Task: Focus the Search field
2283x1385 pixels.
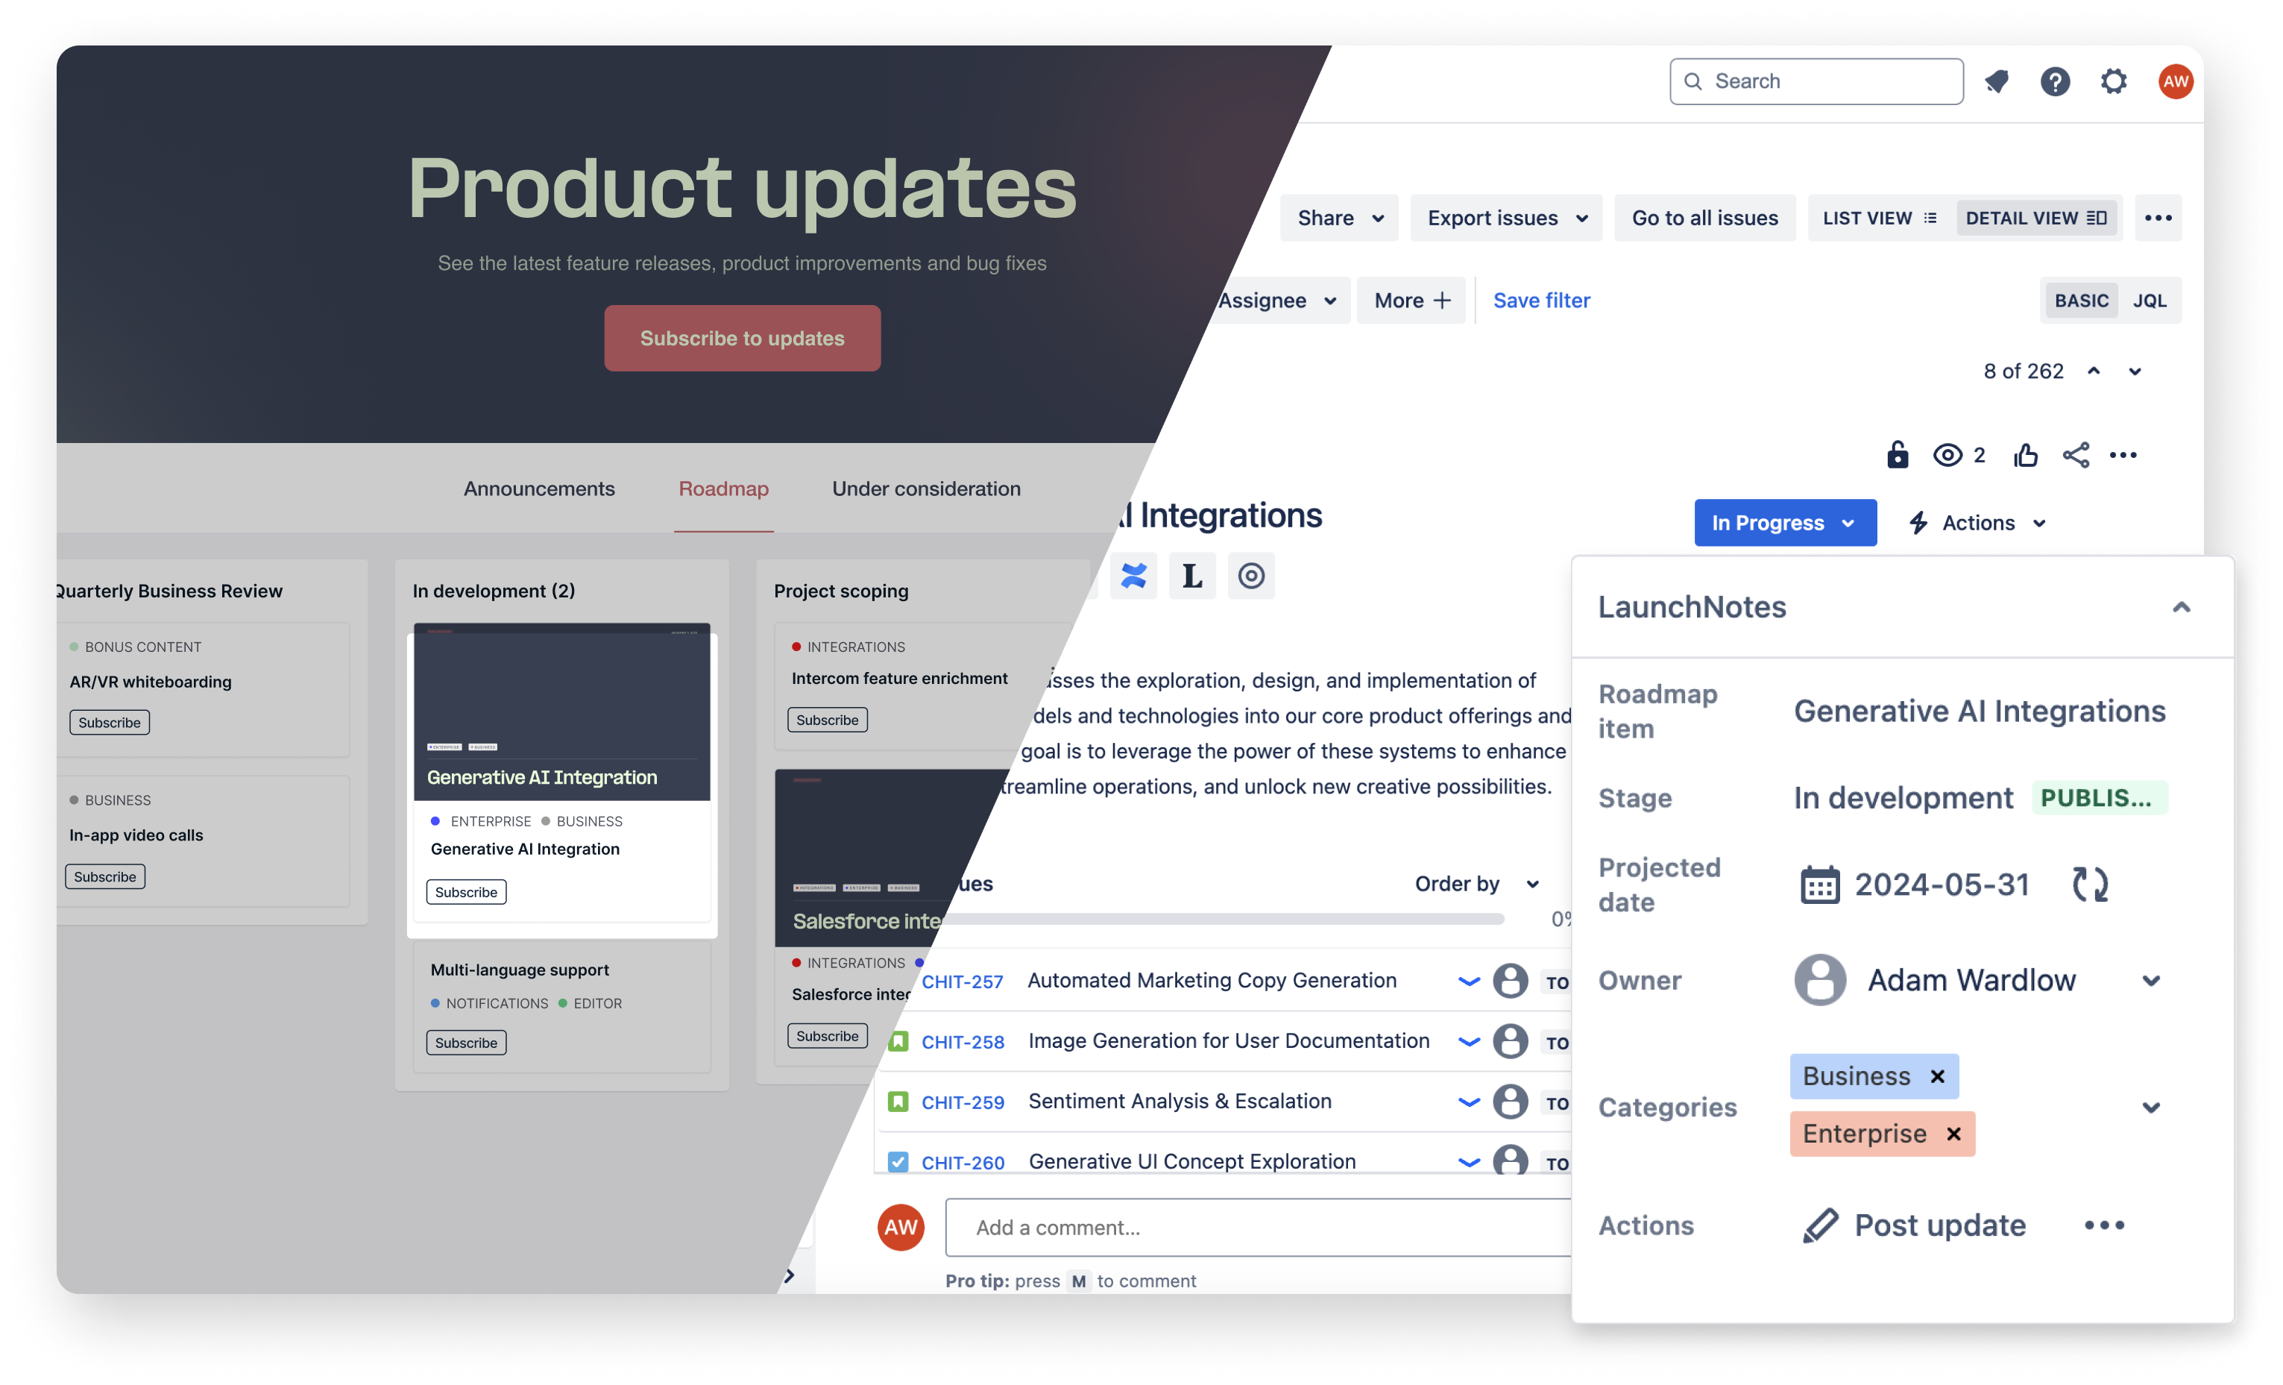Action: click(1816, 81)
